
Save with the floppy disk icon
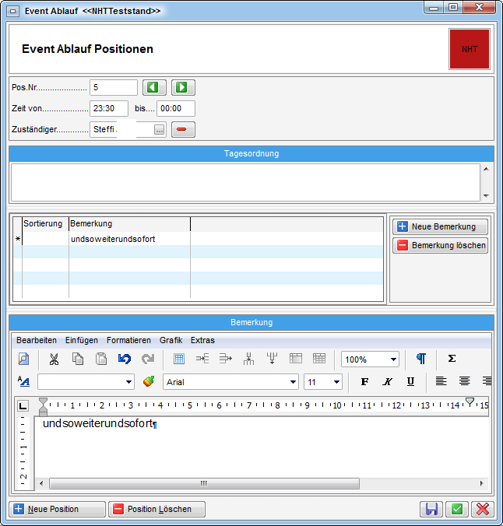(x=431, y=509)
